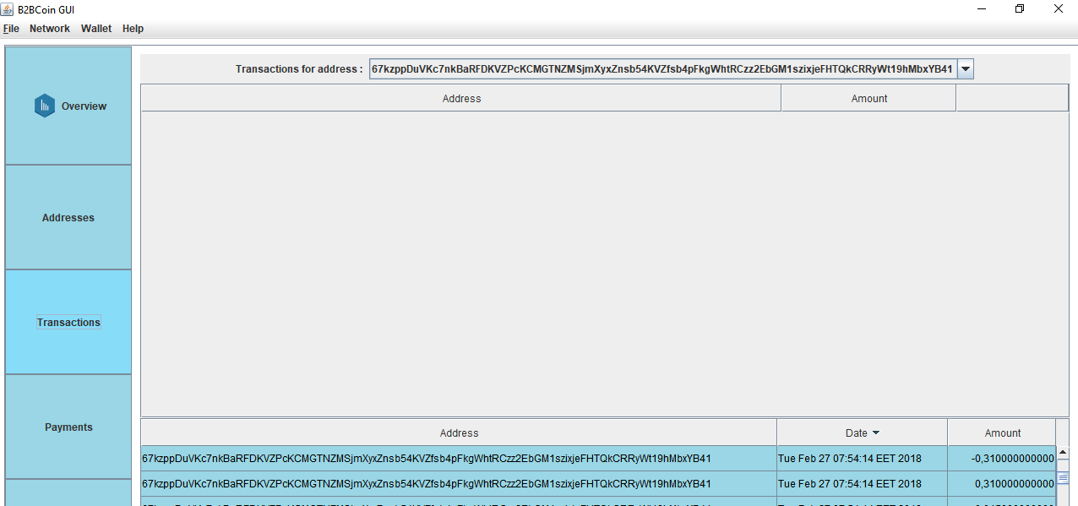Sort lower table by Date header

(x=862, y=433)
